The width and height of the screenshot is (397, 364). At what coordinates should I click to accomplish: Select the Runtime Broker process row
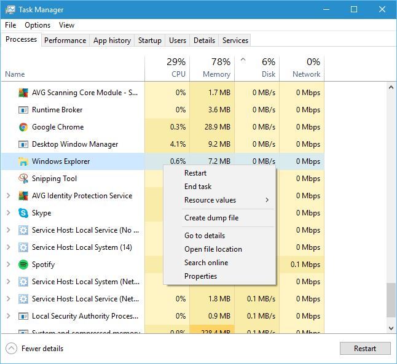(x=163, y=110)
